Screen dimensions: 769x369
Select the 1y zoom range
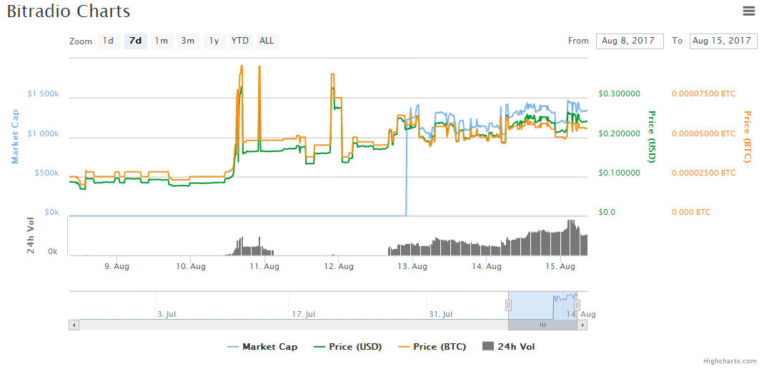214,41
